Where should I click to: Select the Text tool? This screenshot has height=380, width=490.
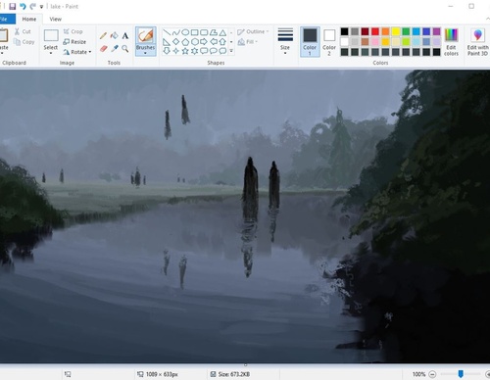125,35
